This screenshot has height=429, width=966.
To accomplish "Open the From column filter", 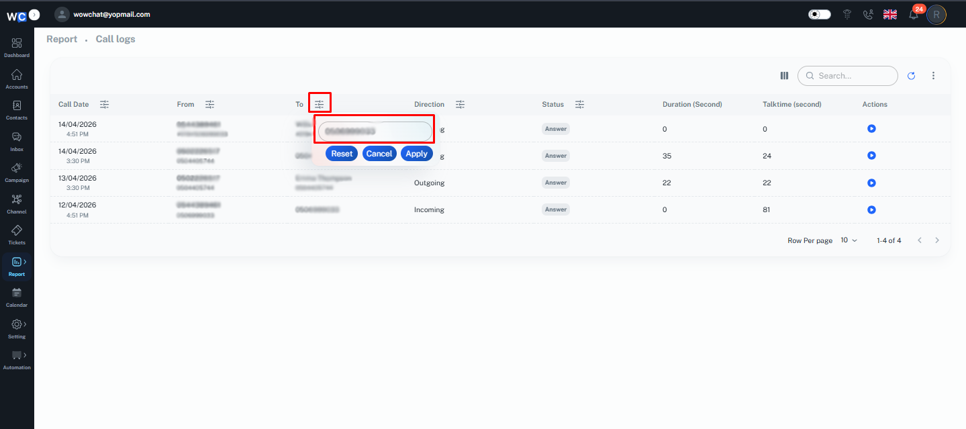I will [210, 104].
